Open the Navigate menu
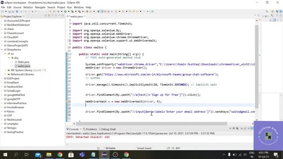 pos(40,7)
